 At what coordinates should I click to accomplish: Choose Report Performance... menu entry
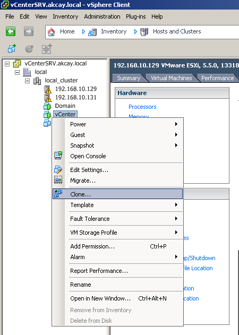click(117, 271)
